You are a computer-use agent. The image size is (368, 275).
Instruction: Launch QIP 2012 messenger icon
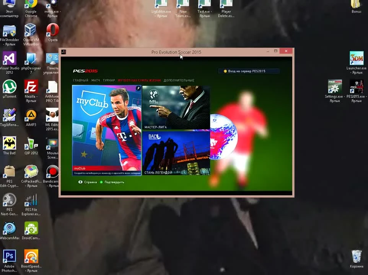point(31,146)
